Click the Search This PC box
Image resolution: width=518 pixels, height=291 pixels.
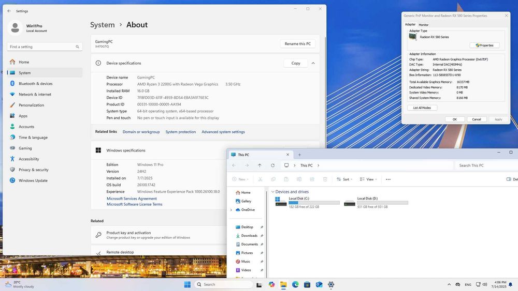(486, 165)
